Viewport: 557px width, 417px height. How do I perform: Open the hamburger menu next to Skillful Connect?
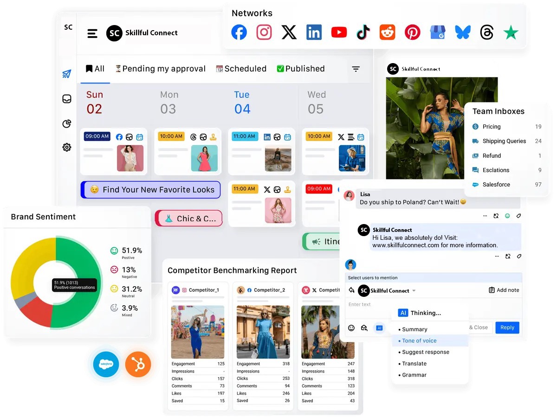[92, 33]
